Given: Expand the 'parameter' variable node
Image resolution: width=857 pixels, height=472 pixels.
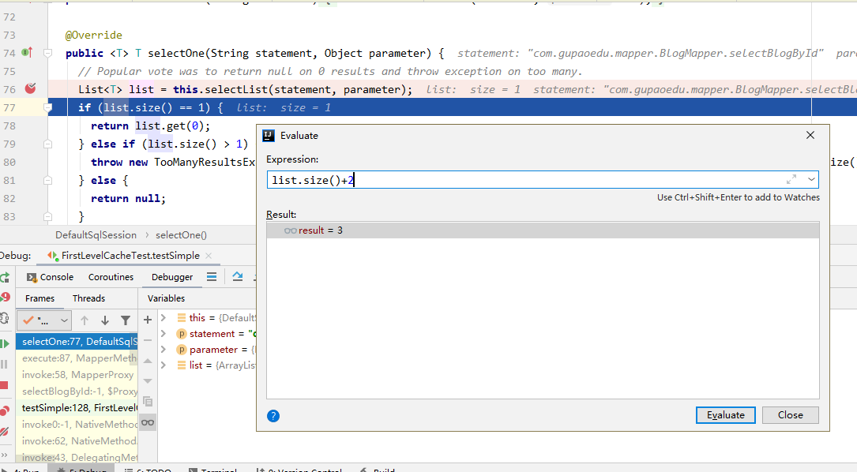Looking at the screenshot, I should (x=164, y=349).
